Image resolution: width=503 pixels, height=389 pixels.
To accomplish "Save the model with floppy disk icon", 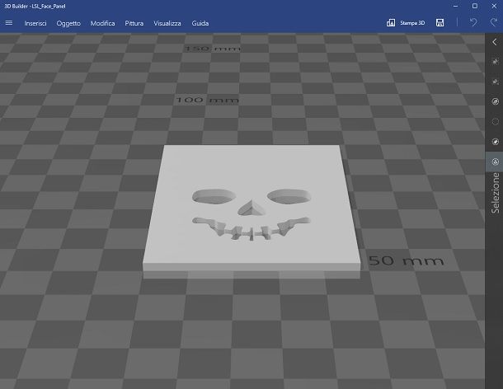I will (440, 23).
